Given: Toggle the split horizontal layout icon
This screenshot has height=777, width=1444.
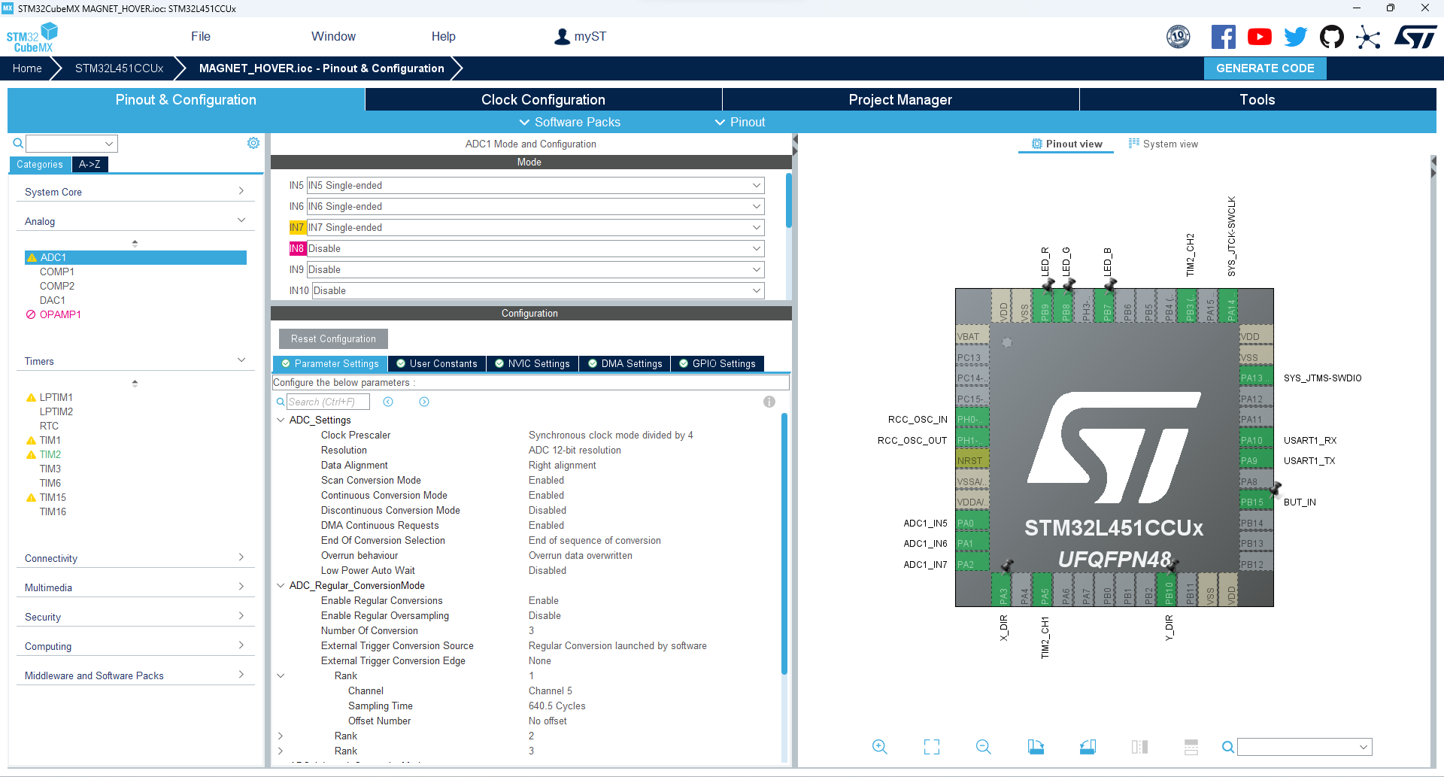Looking at the screenshot, I should 1191,746.
